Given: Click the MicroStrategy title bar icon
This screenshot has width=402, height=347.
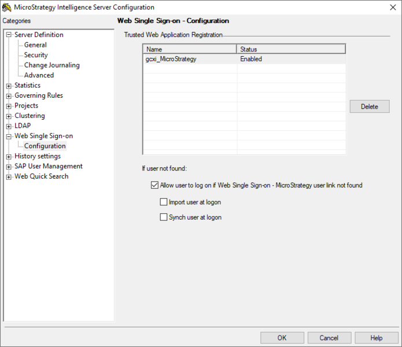Looking at the screenshot, I should click(x=7, y=8).
